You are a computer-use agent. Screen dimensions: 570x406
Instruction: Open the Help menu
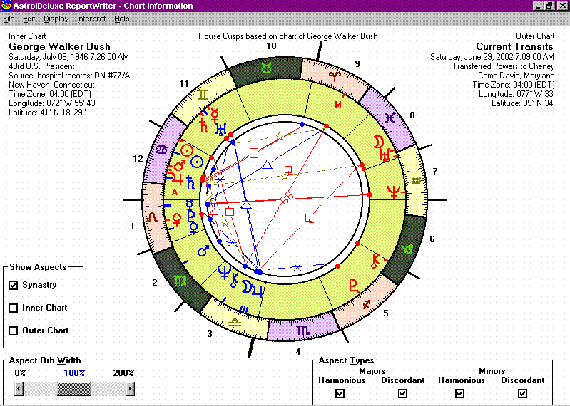point(122,19)
